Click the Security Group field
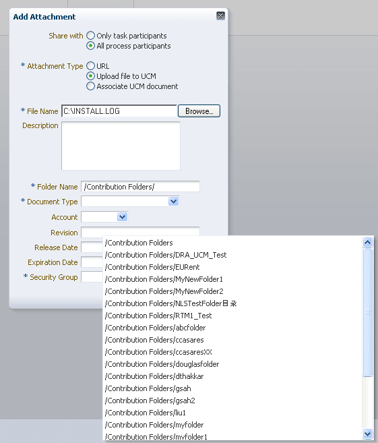The width and height of the screenshot is (378, 443). pyautogui.click(x=92, y=277)
